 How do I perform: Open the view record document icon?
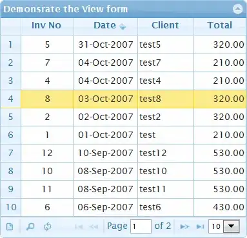[x=10, y=226]
